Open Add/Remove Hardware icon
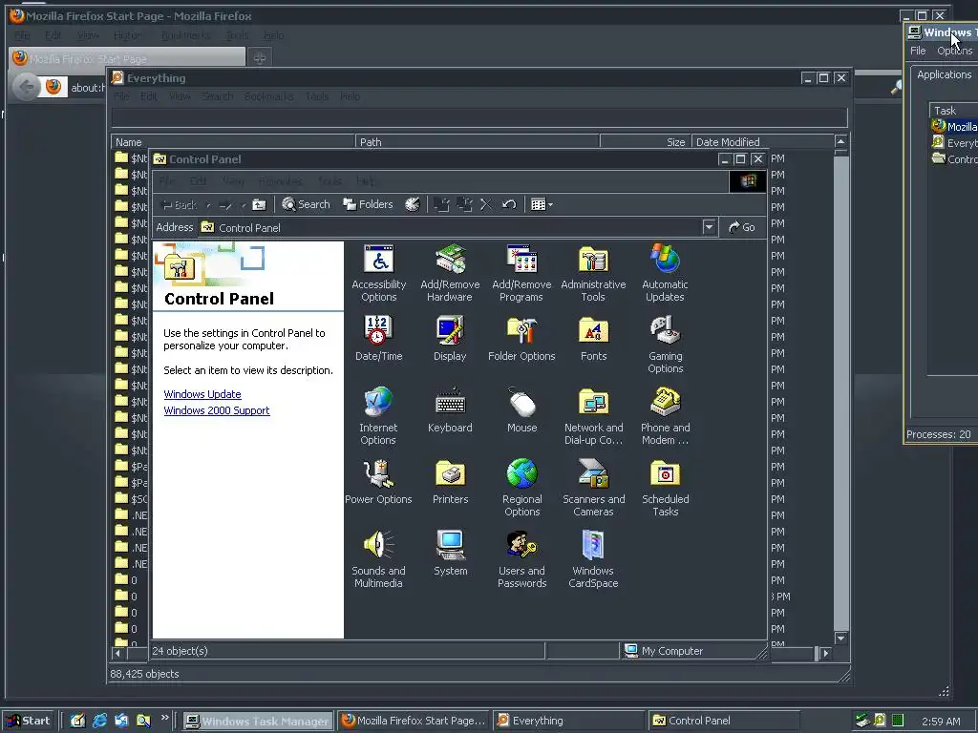Viewport: 978px width, 733px height. pyautogui.click(x=450, y=273)
